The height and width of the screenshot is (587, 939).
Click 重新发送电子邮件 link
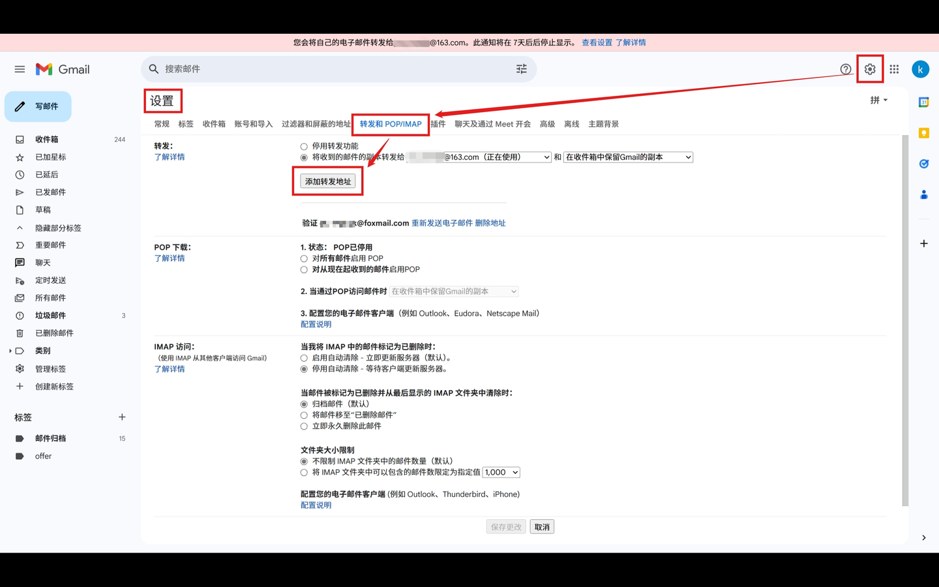coord(442,223)
